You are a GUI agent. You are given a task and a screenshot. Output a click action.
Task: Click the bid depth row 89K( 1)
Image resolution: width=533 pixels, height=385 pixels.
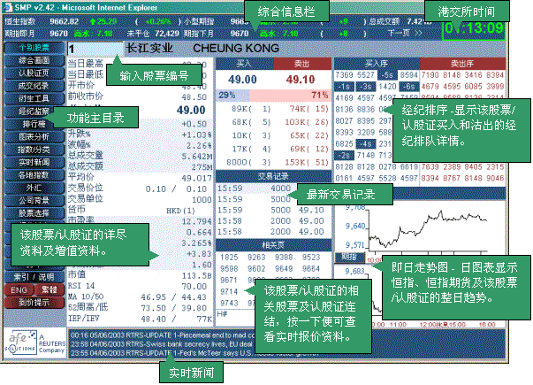tap(251, 109)
